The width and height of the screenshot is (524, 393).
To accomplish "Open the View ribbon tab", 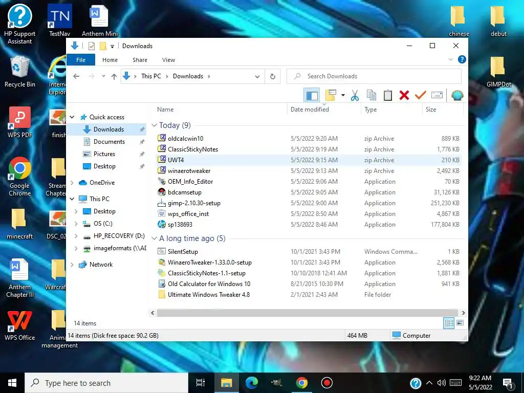I will coord(168,60).
